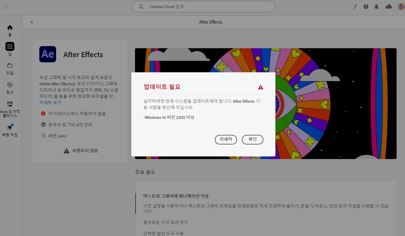The height and width of the screenshot is (236, 405).
Task: Open cloud sync status icon
Action: click(x=388, y=7)
